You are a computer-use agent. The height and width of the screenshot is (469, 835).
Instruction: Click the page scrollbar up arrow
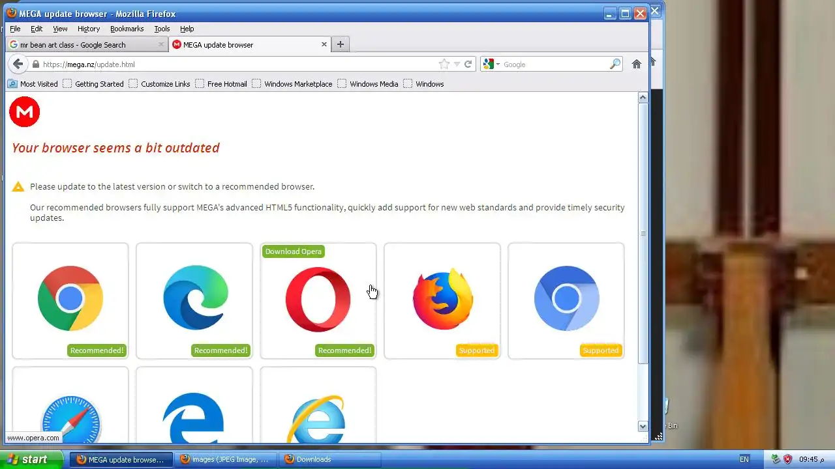643,98
